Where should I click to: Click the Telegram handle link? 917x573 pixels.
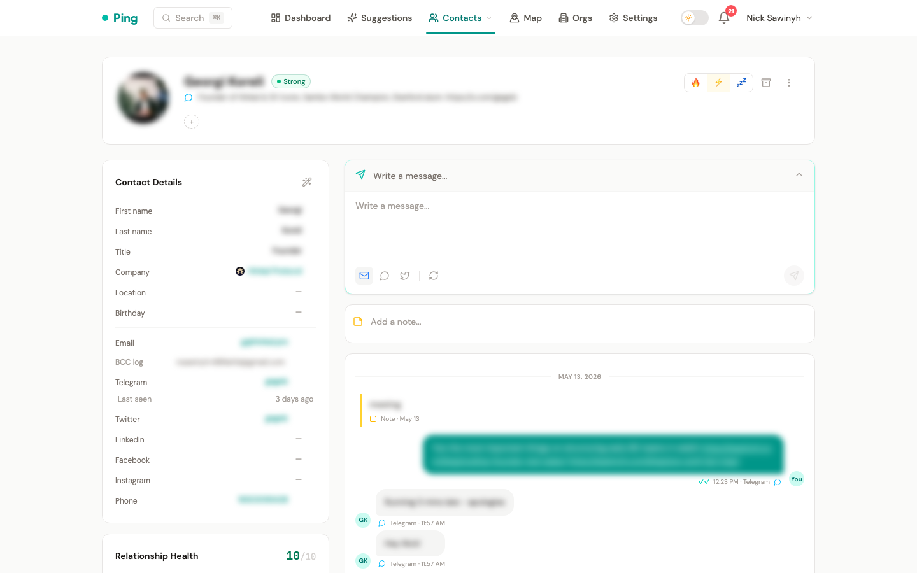276,382
